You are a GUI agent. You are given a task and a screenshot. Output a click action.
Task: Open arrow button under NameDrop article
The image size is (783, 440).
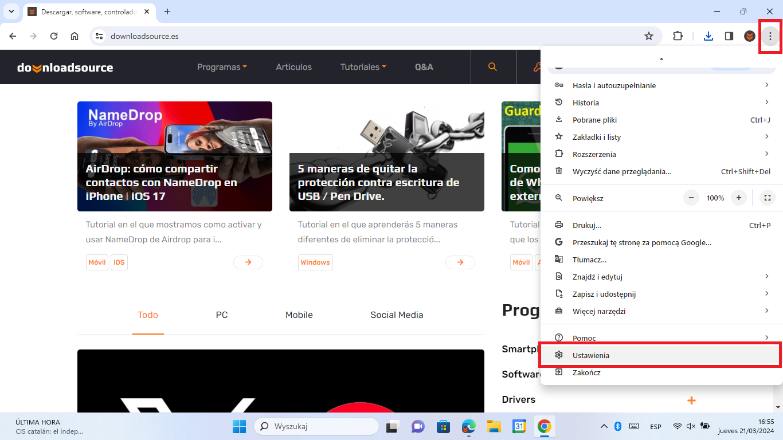tap(248, 262)
